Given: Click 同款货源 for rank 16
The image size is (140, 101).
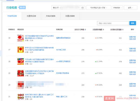Looking at the screenshot, I should (x=132, y=39).
